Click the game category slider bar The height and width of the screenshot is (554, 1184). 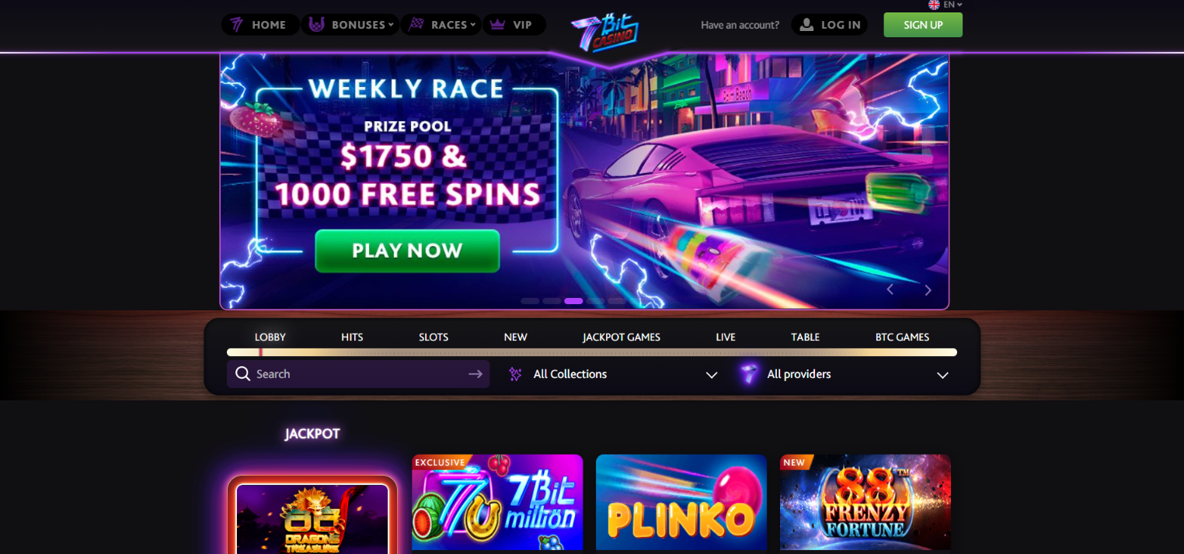click(592, 352)
